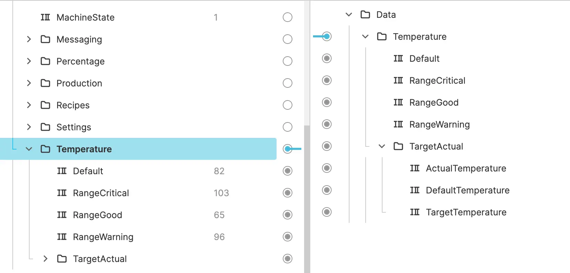Click the ActualTemperature variable icon
This screenshot has width=570, height=273.
(x=415, y=168)
